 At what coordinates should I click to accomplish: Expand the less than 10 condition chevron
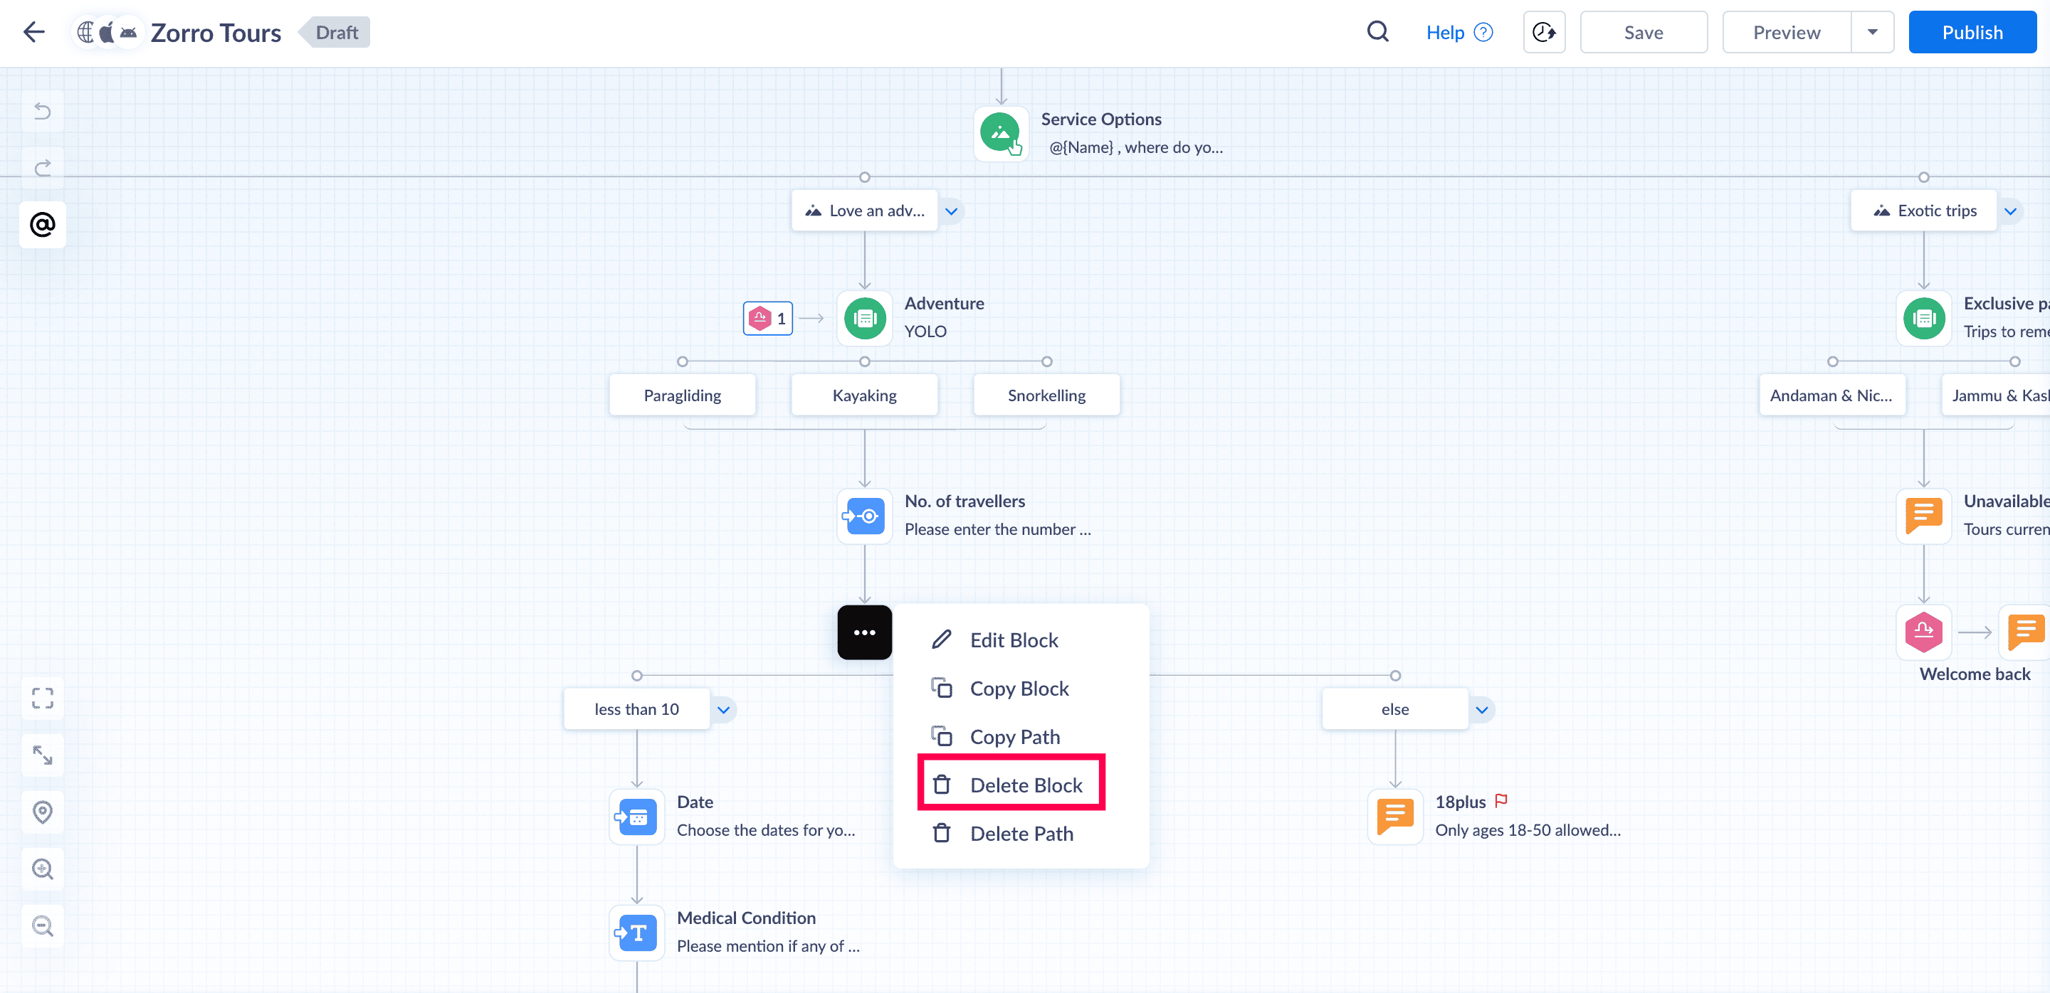(723, 710)
